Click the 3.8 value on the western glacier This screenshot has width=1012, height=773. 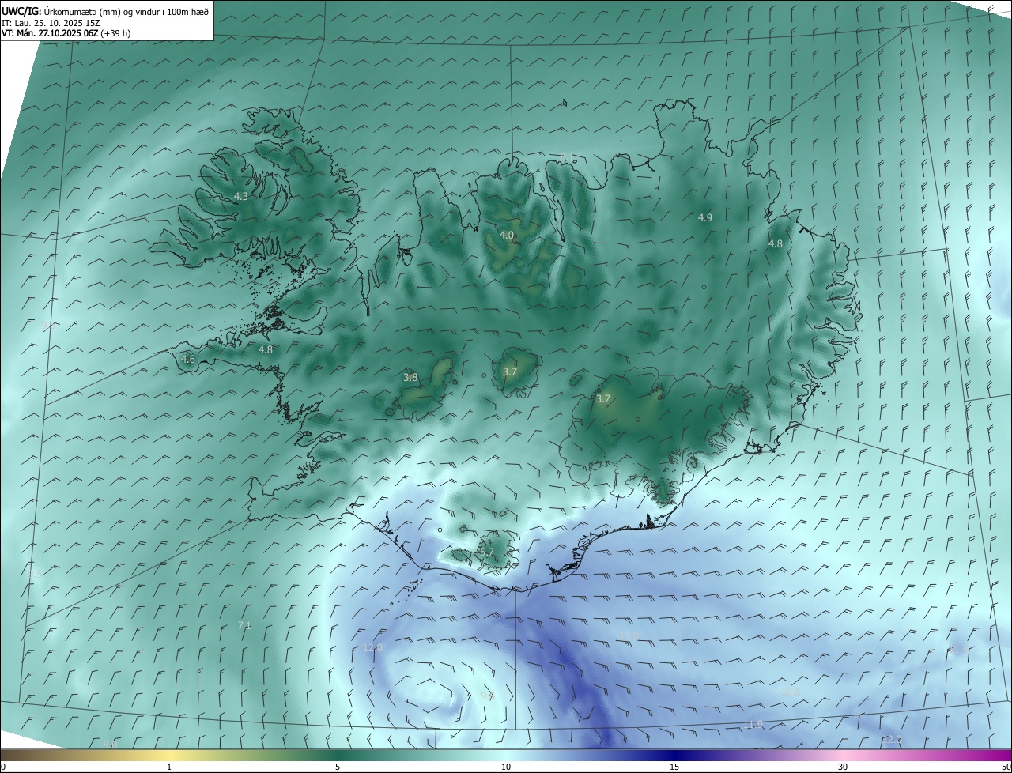coord(410,378)
